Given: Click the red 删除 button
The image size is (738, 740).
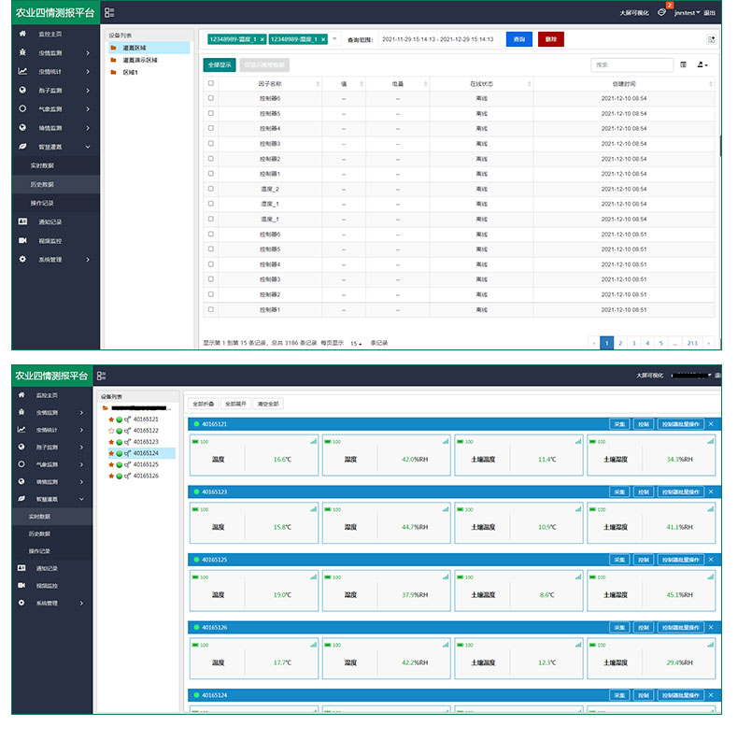Looking at the screenshot, I should (550, 39).
